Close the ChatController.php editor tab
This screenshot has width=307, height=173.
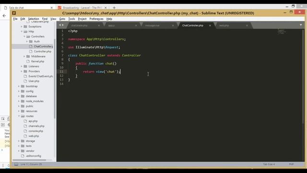point(210,25)
